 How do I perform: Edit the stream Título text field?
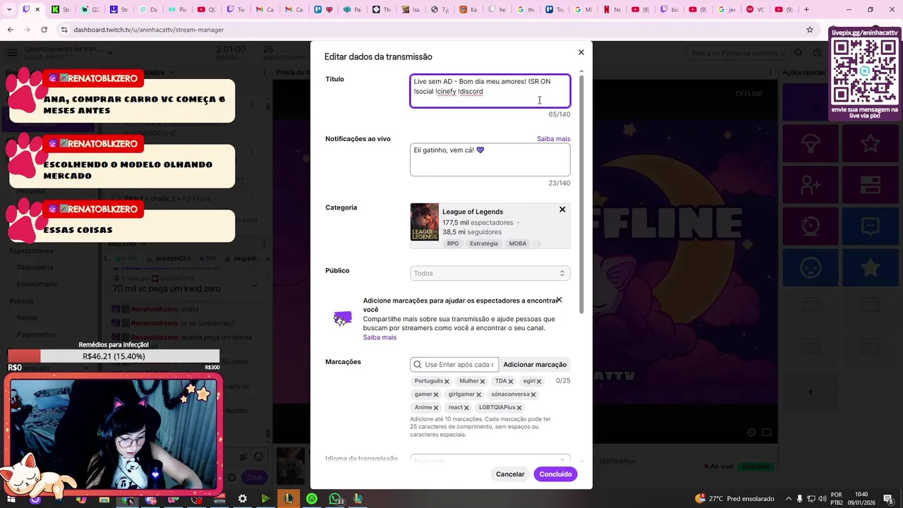point(490,91)
